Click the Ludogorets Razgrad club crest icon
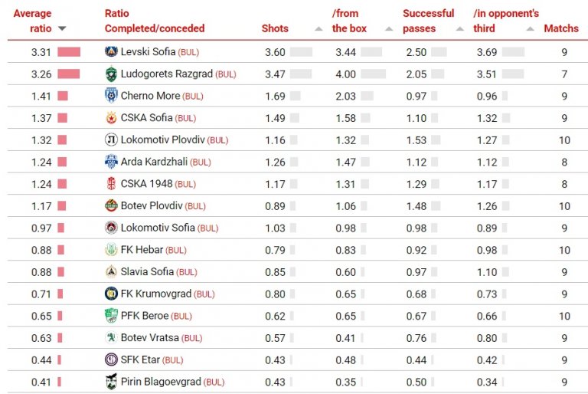 click(111, 74)
